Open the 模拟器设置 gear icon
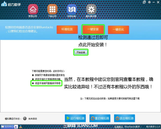Viewport: 161px width, 129px height. [x=91, y=9]
